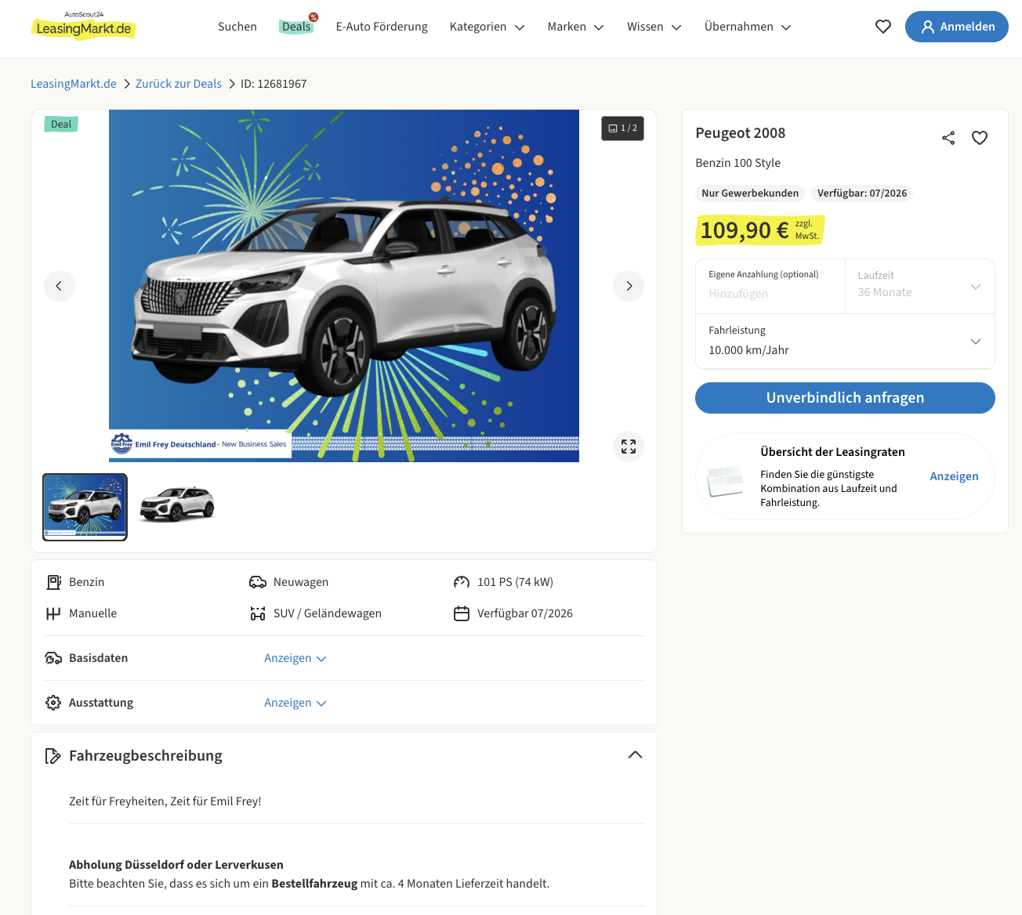Image resolution: width=1022 pixels, height=915 pixels.
Task: Expand Ausstattung details with Anzeigen
Action: (295, 703)
